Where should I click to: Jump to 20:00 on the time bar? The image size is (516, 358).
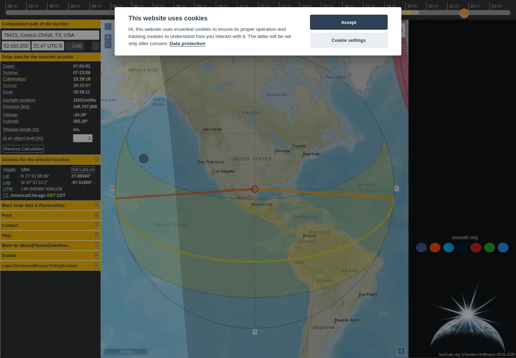(433, 6)
